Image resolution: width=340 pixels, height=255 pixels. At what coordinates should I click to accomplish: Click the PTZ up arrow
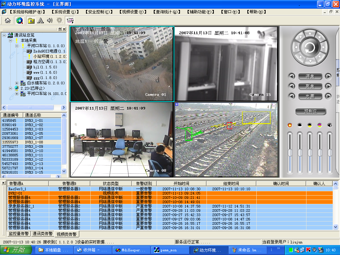tap(310, 33)
